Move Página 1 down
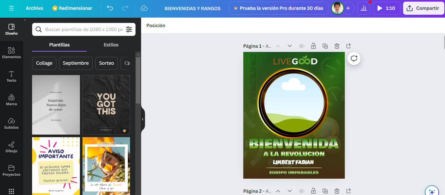Screen dimensions: 445x195 tap(290, 46)
